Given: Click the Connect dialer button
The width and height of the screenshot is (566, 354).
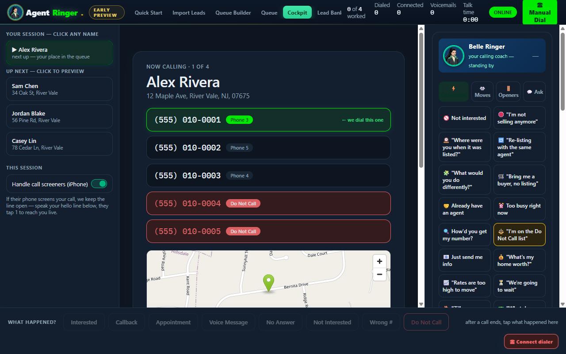Looking at the screenshot, I should tap(531, 342).
